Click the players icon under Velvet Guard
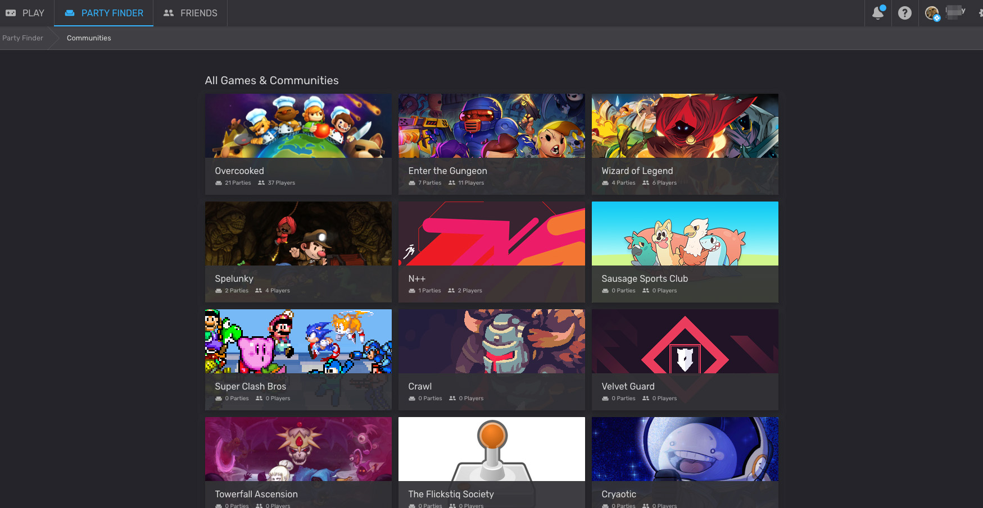 tap(646, 399)
